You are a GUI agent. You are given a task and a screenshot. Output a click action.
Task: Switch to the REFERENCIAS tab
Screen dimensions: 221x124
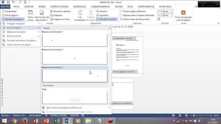tap(80, 7)
